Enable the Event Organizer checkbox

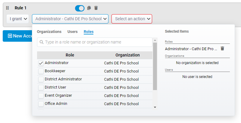pyautogui.click(x=41, y=96)
